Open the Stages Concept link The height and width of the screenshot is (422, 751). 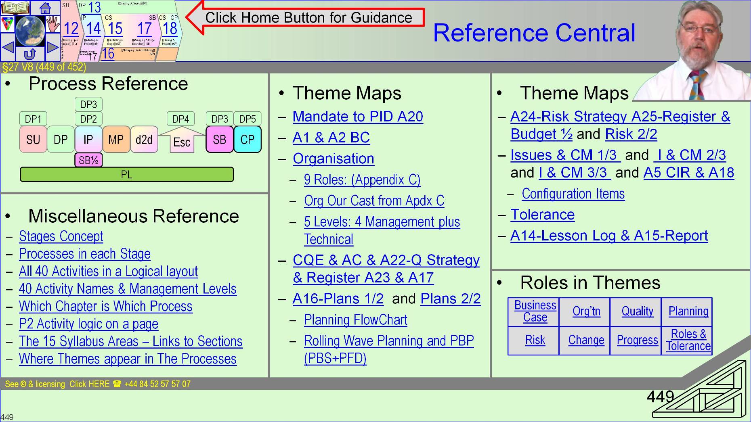[x=61, y=236]
